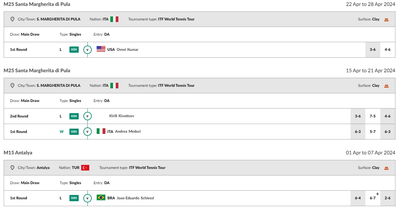Click the USA flag beside Omni Kumar
The height and width of the screenshot is (208, 397).
pyautogui.click(x=101, y=49)
